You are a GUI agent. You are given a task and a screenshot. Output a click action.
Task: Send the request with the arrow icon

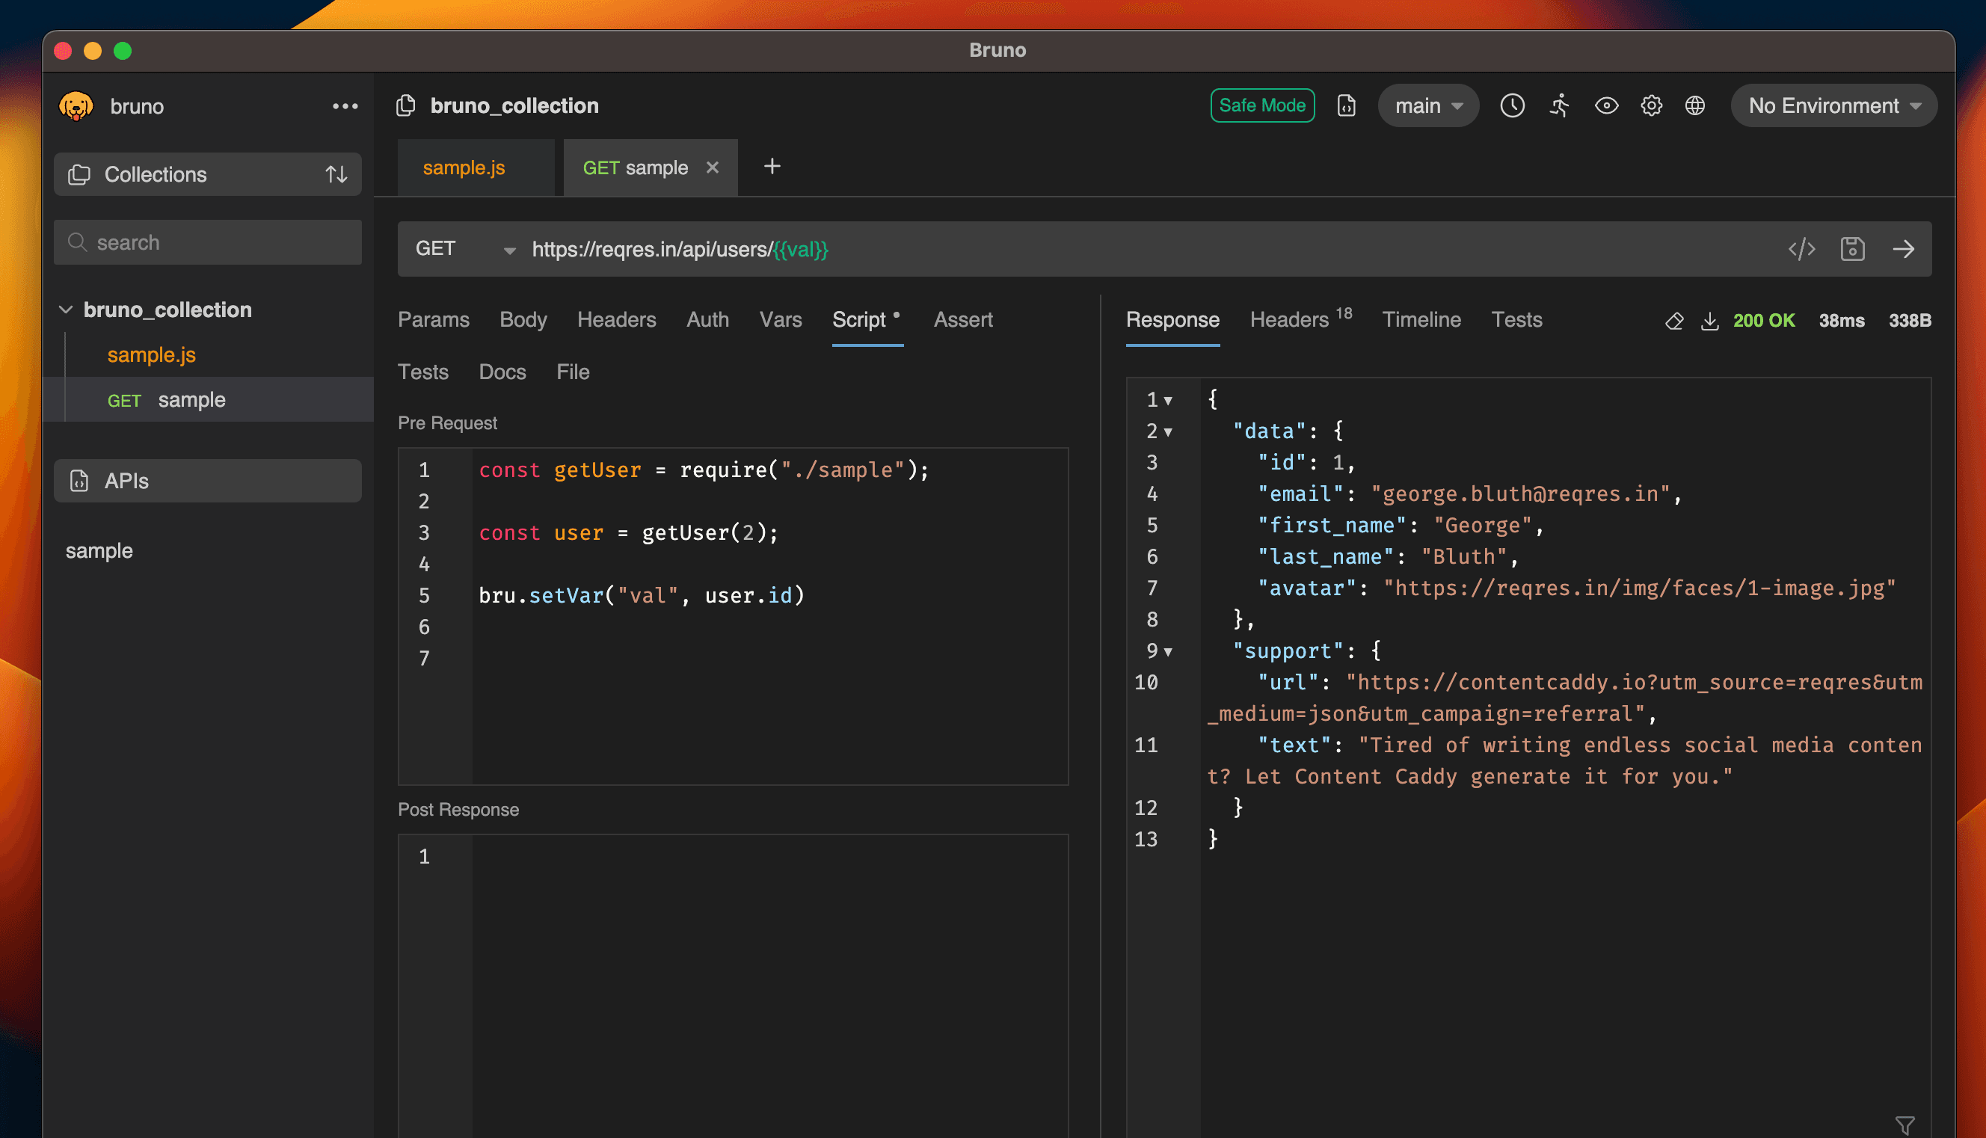pos(1904,248)
